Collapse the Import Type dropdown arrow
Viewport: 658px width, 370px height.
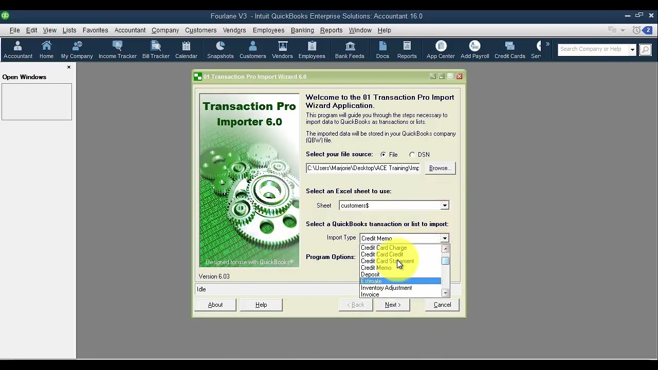click(445, 238)
